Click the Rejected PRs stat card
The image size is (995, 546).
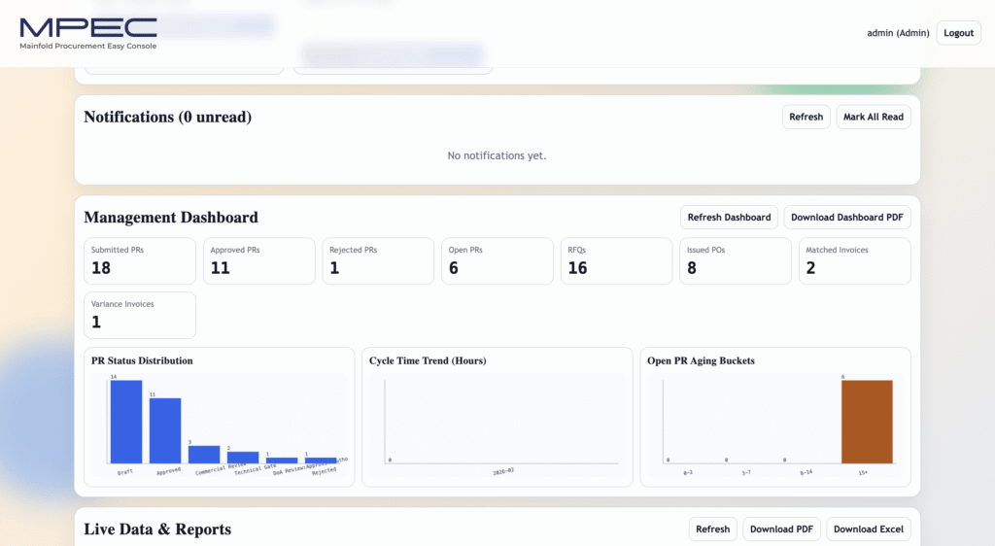(x=377, y=261)
